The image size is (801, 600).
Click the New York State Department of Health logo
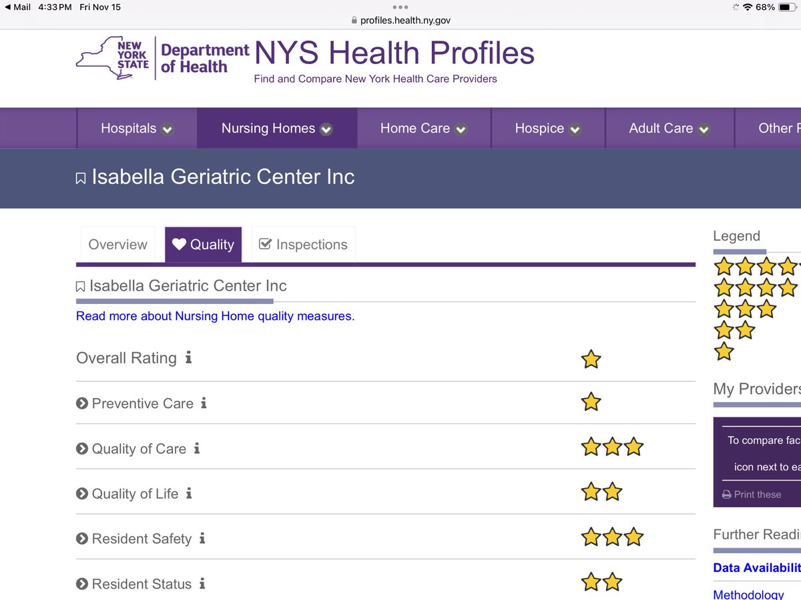click(x=162, y=59)
